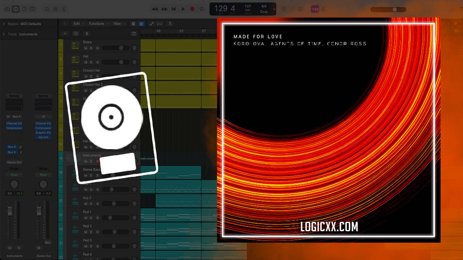The image size is (463, 260).
Task: Adjust the master volume slider in toolbar
Action: 394,9
